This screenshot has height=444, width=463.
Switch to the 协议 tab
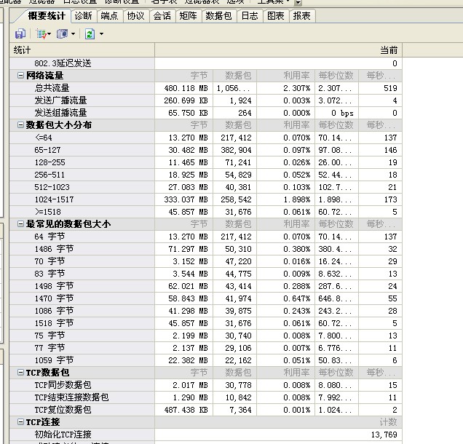click(x=135, y=15)
